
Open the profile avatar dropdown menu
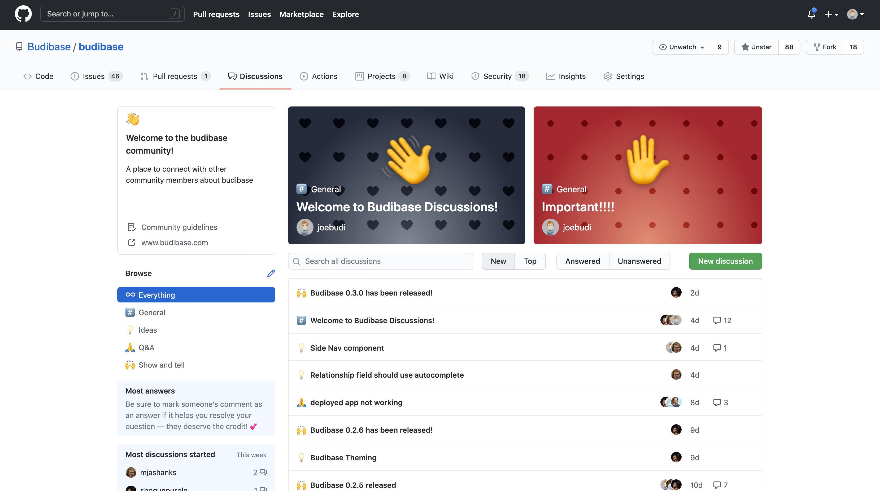(x=855, y=14)
